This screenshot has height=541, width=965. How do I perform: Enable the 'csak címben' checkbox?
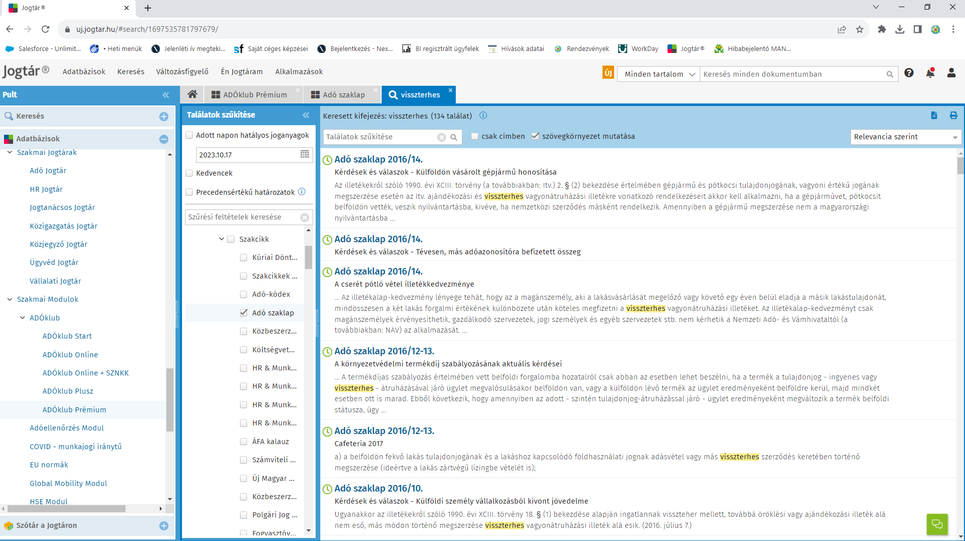click(x=475, y=136)
